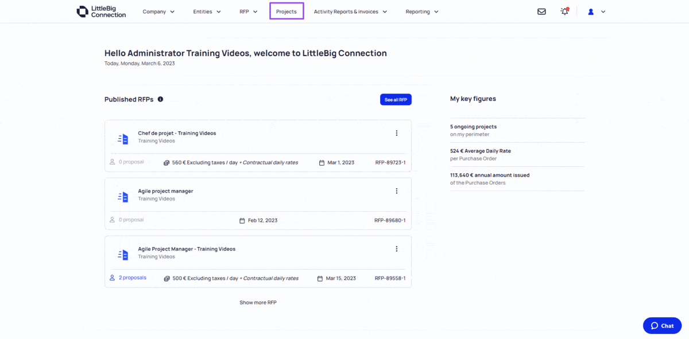Click the LittleBig Connection logo

(x=101, y=11)
